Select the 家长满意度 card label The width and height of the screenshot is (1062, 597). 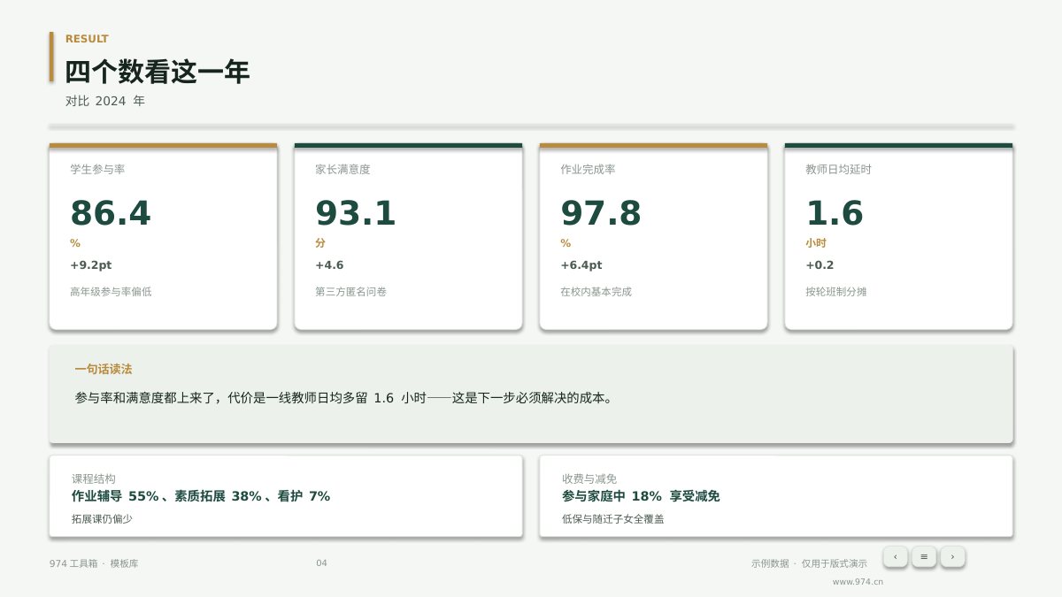click(342, 169)
